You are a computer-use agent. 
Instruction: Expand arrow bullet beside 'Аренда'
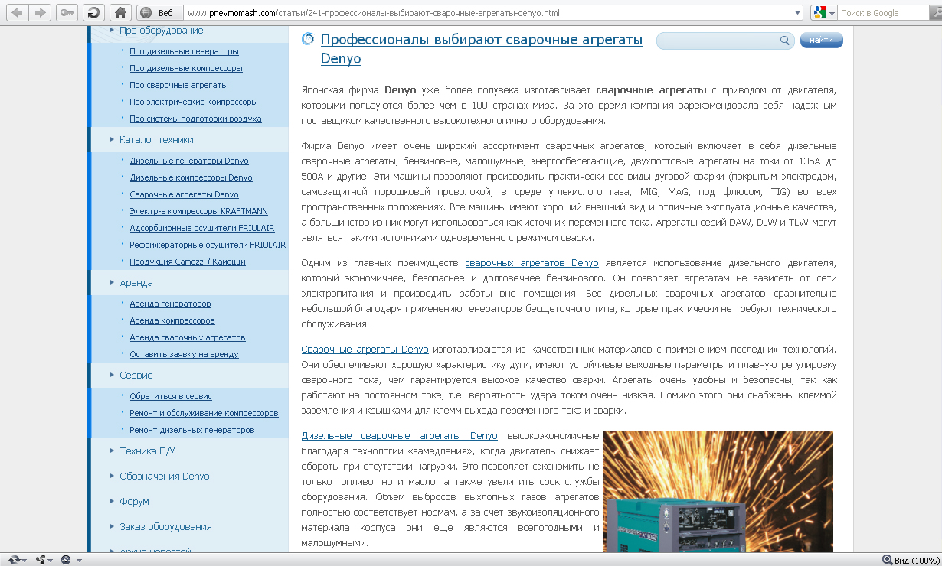112,283
